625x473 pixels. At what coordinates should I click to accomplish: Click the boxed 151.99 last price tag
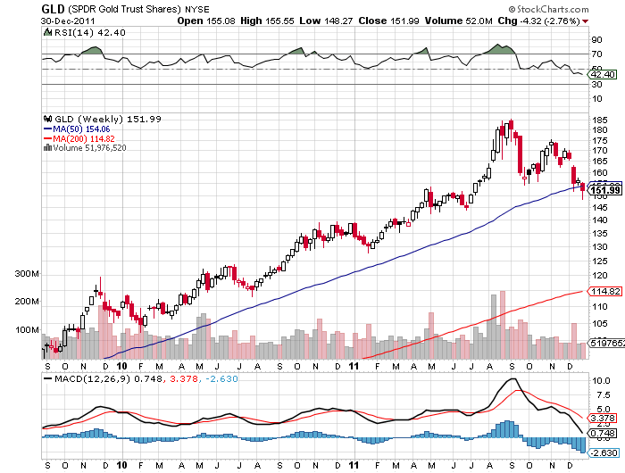(x=605, y=190)
